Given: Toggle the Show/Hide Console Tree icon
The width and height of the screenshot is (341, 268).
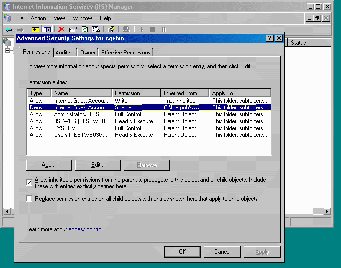Looking at the screenshot, I should 47,29.
